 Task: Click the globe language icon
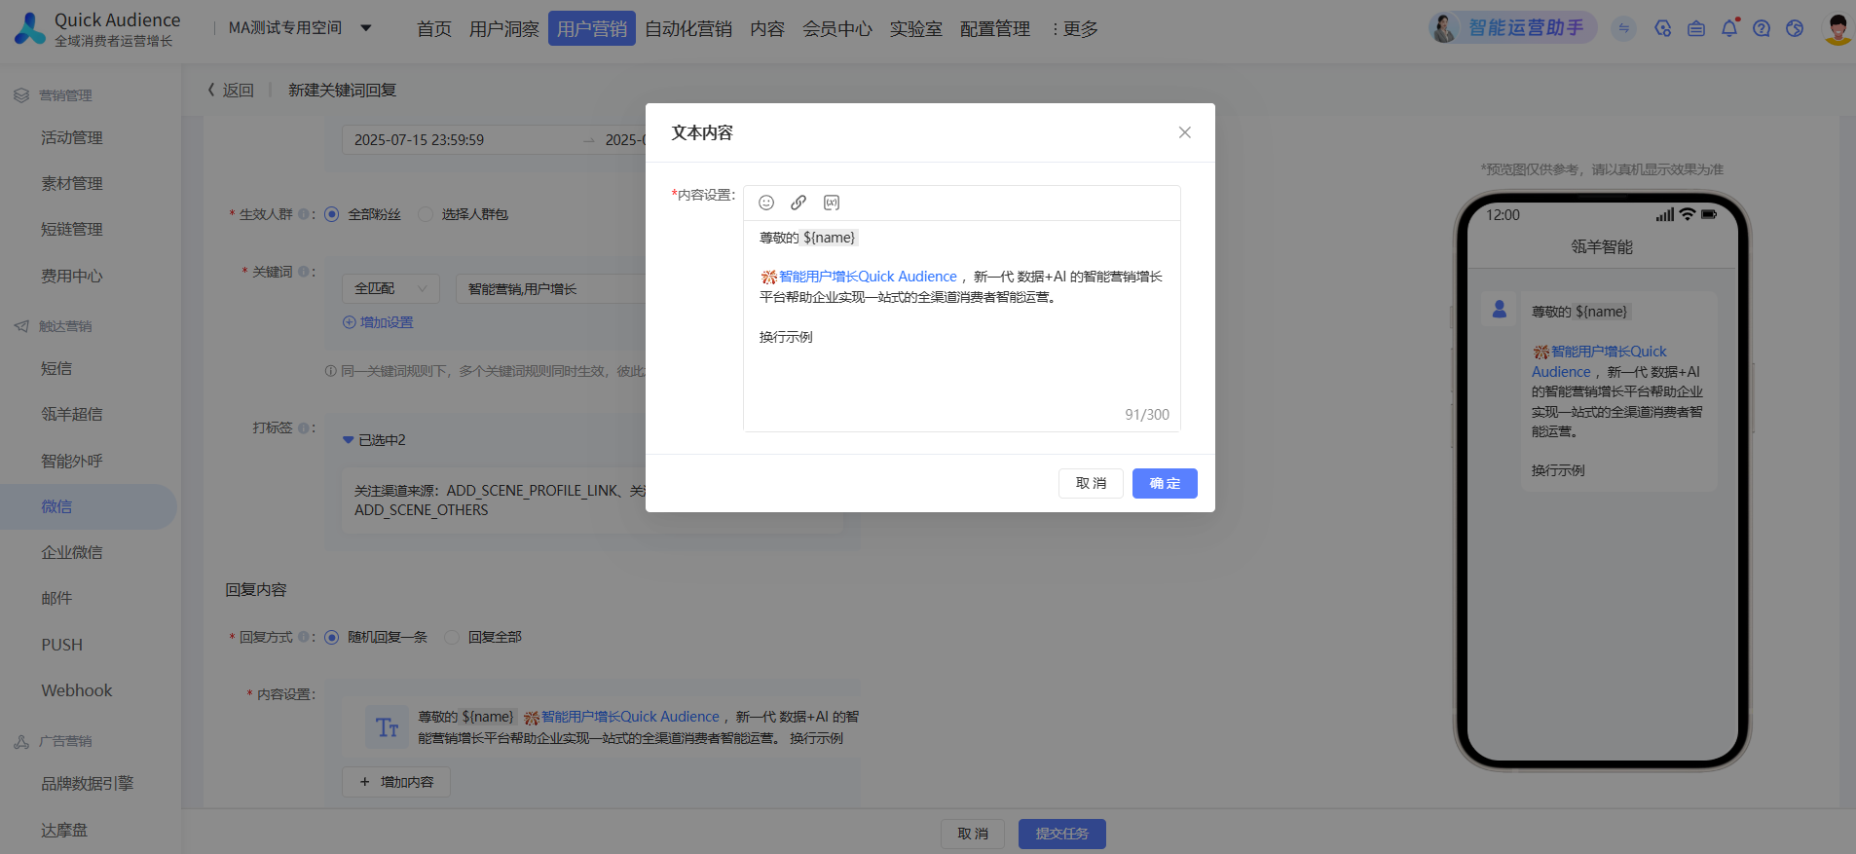point(1795,28)
